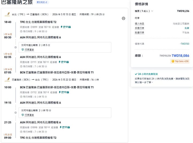Click the 託運行李 baggage label
193x143 pixels.
[139, 32]
